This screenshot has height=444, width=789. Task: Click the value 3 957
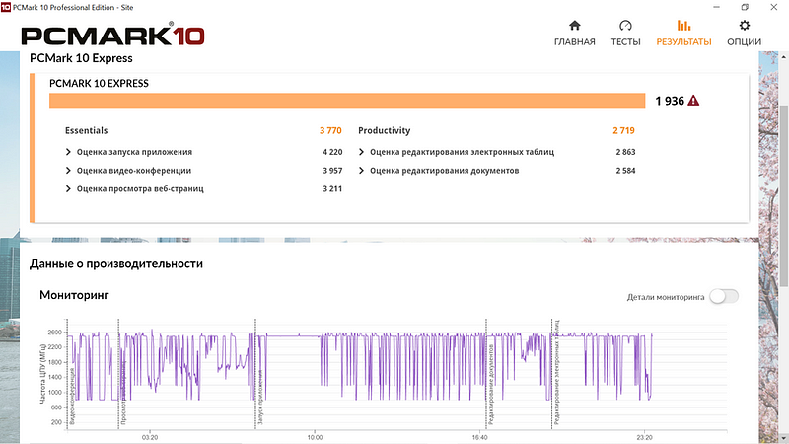point(332,170)
